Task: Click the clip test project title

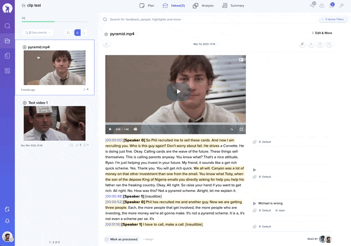Action: (34, 5)
